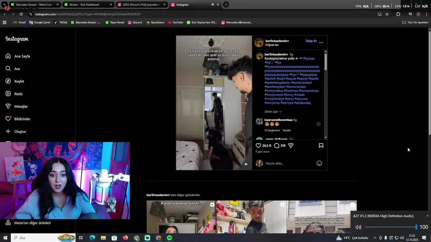This screenshot has height=242, width=431.
Task: Open the weather widget 14°C Çok bulutlu
Action: (x=352, y=238)
